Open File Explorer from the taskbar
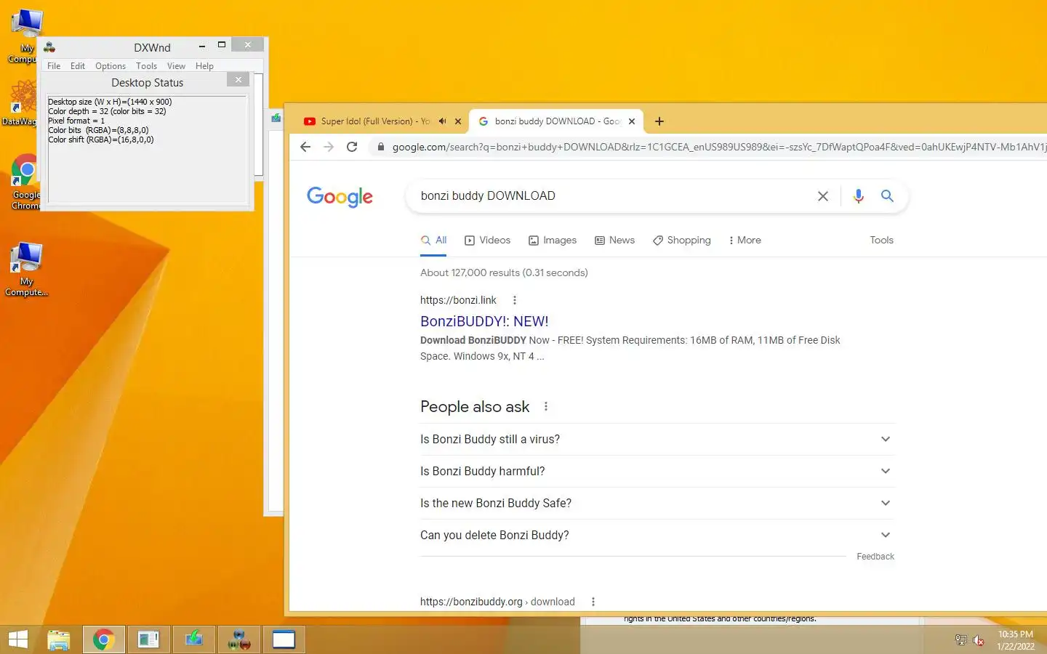Image resolution: width=1047 pixels, height=654 pixels. [59, 639]
